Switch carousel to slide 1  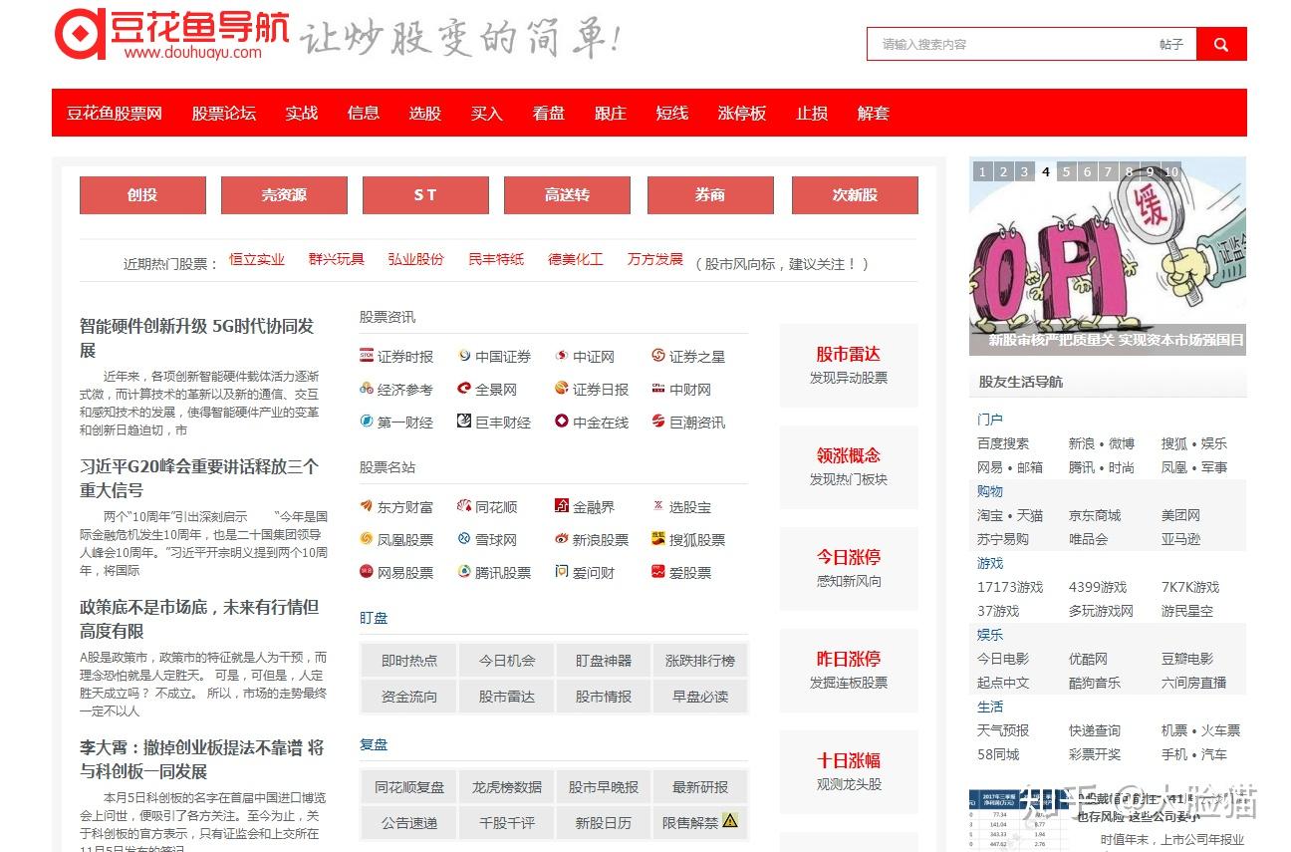(x=982, y=171)
